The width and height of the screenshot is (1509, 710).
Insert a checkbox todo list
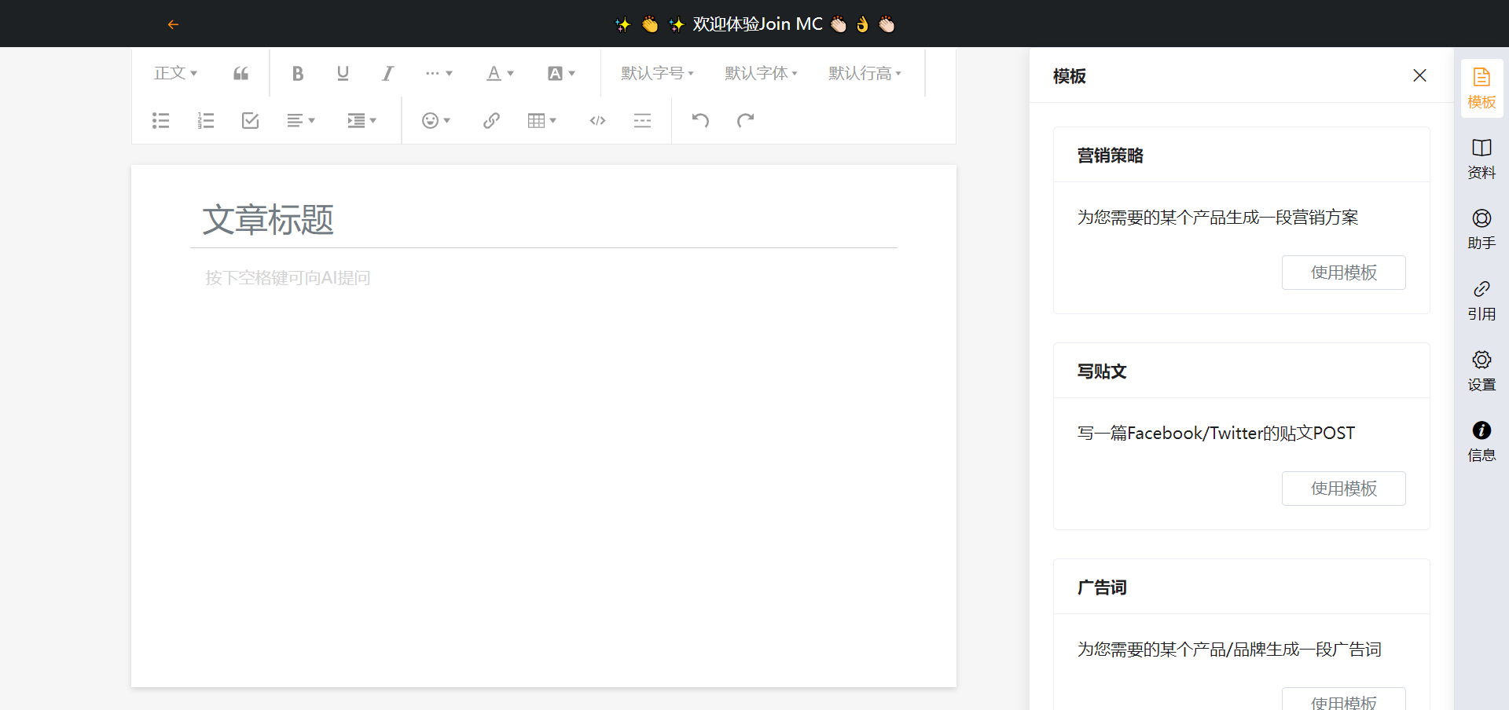[x=250, y=121]
